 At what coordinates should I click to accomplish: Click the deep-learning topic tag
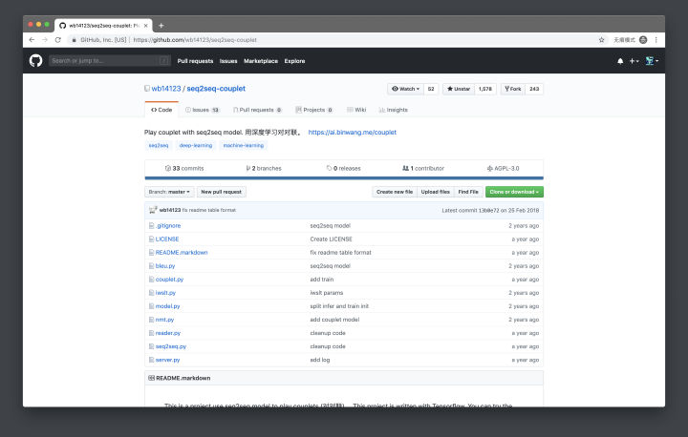tap(196, 146)
